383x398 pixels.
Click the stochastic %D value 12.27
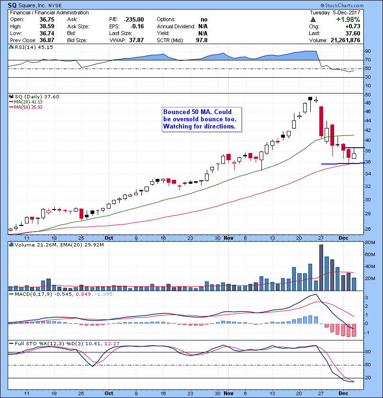[x=112, y=343]
